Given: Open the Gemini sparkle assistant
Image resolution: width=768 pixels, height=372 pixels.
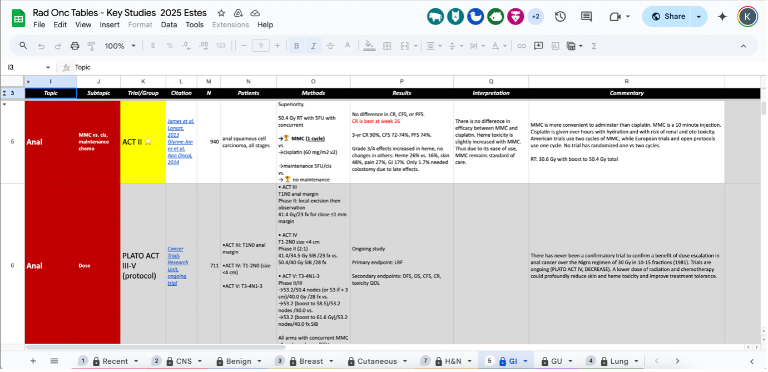Looking at the screenshot, I should tap(722, 17).
